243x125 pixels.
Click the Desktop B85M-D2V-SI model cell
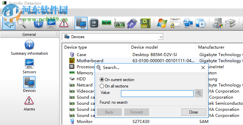155,54
